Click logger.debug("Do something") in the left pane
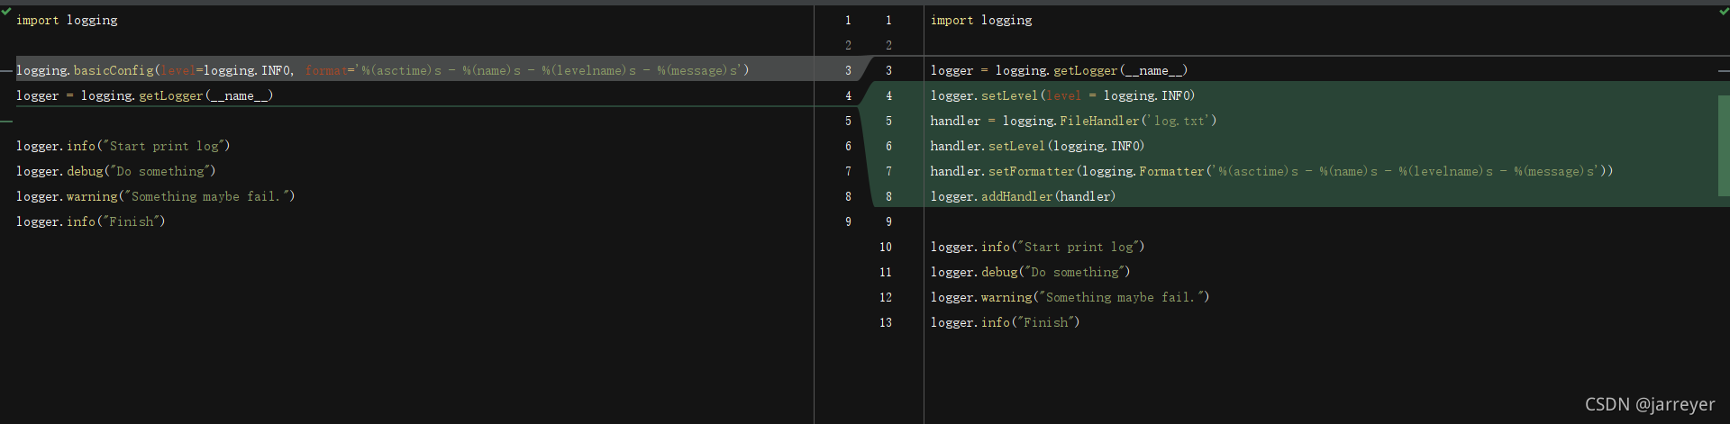Viewport: 1730px width, 424px height. click(115, 171)
